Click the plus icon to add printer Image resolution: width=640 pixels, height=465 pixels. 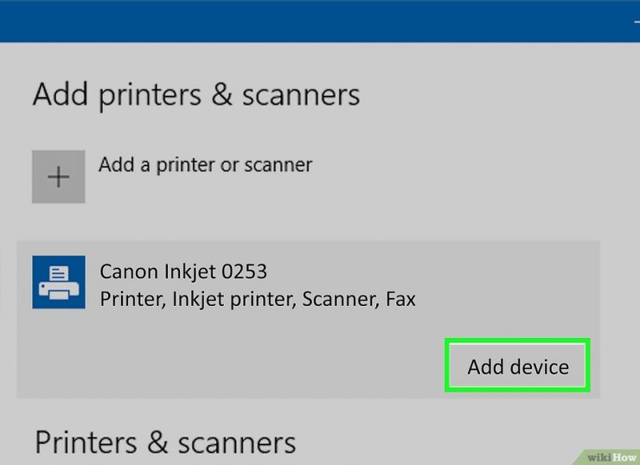58,177
